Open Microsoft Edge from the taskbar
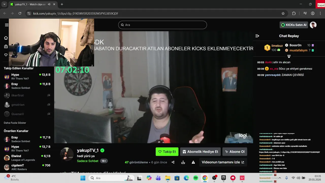The width and height of the screenshot is (325, 183). click(186, 178)
